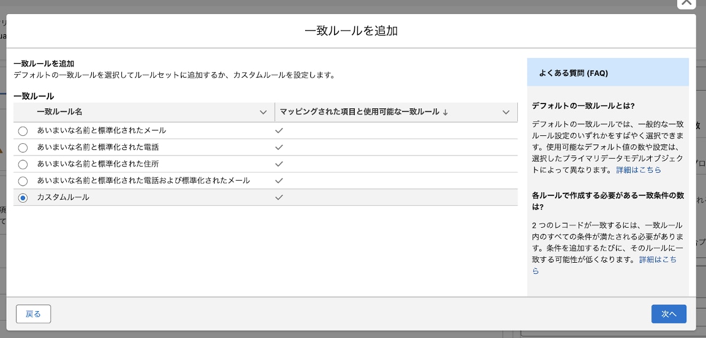Click the 一致ルール名 column header text

59,112
